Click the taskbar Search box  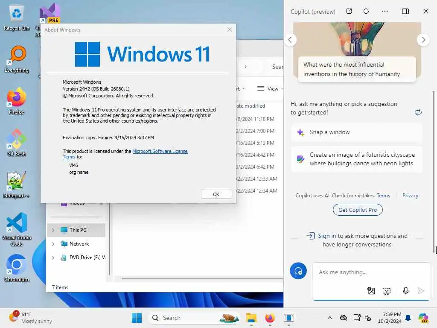coord(194,318)
